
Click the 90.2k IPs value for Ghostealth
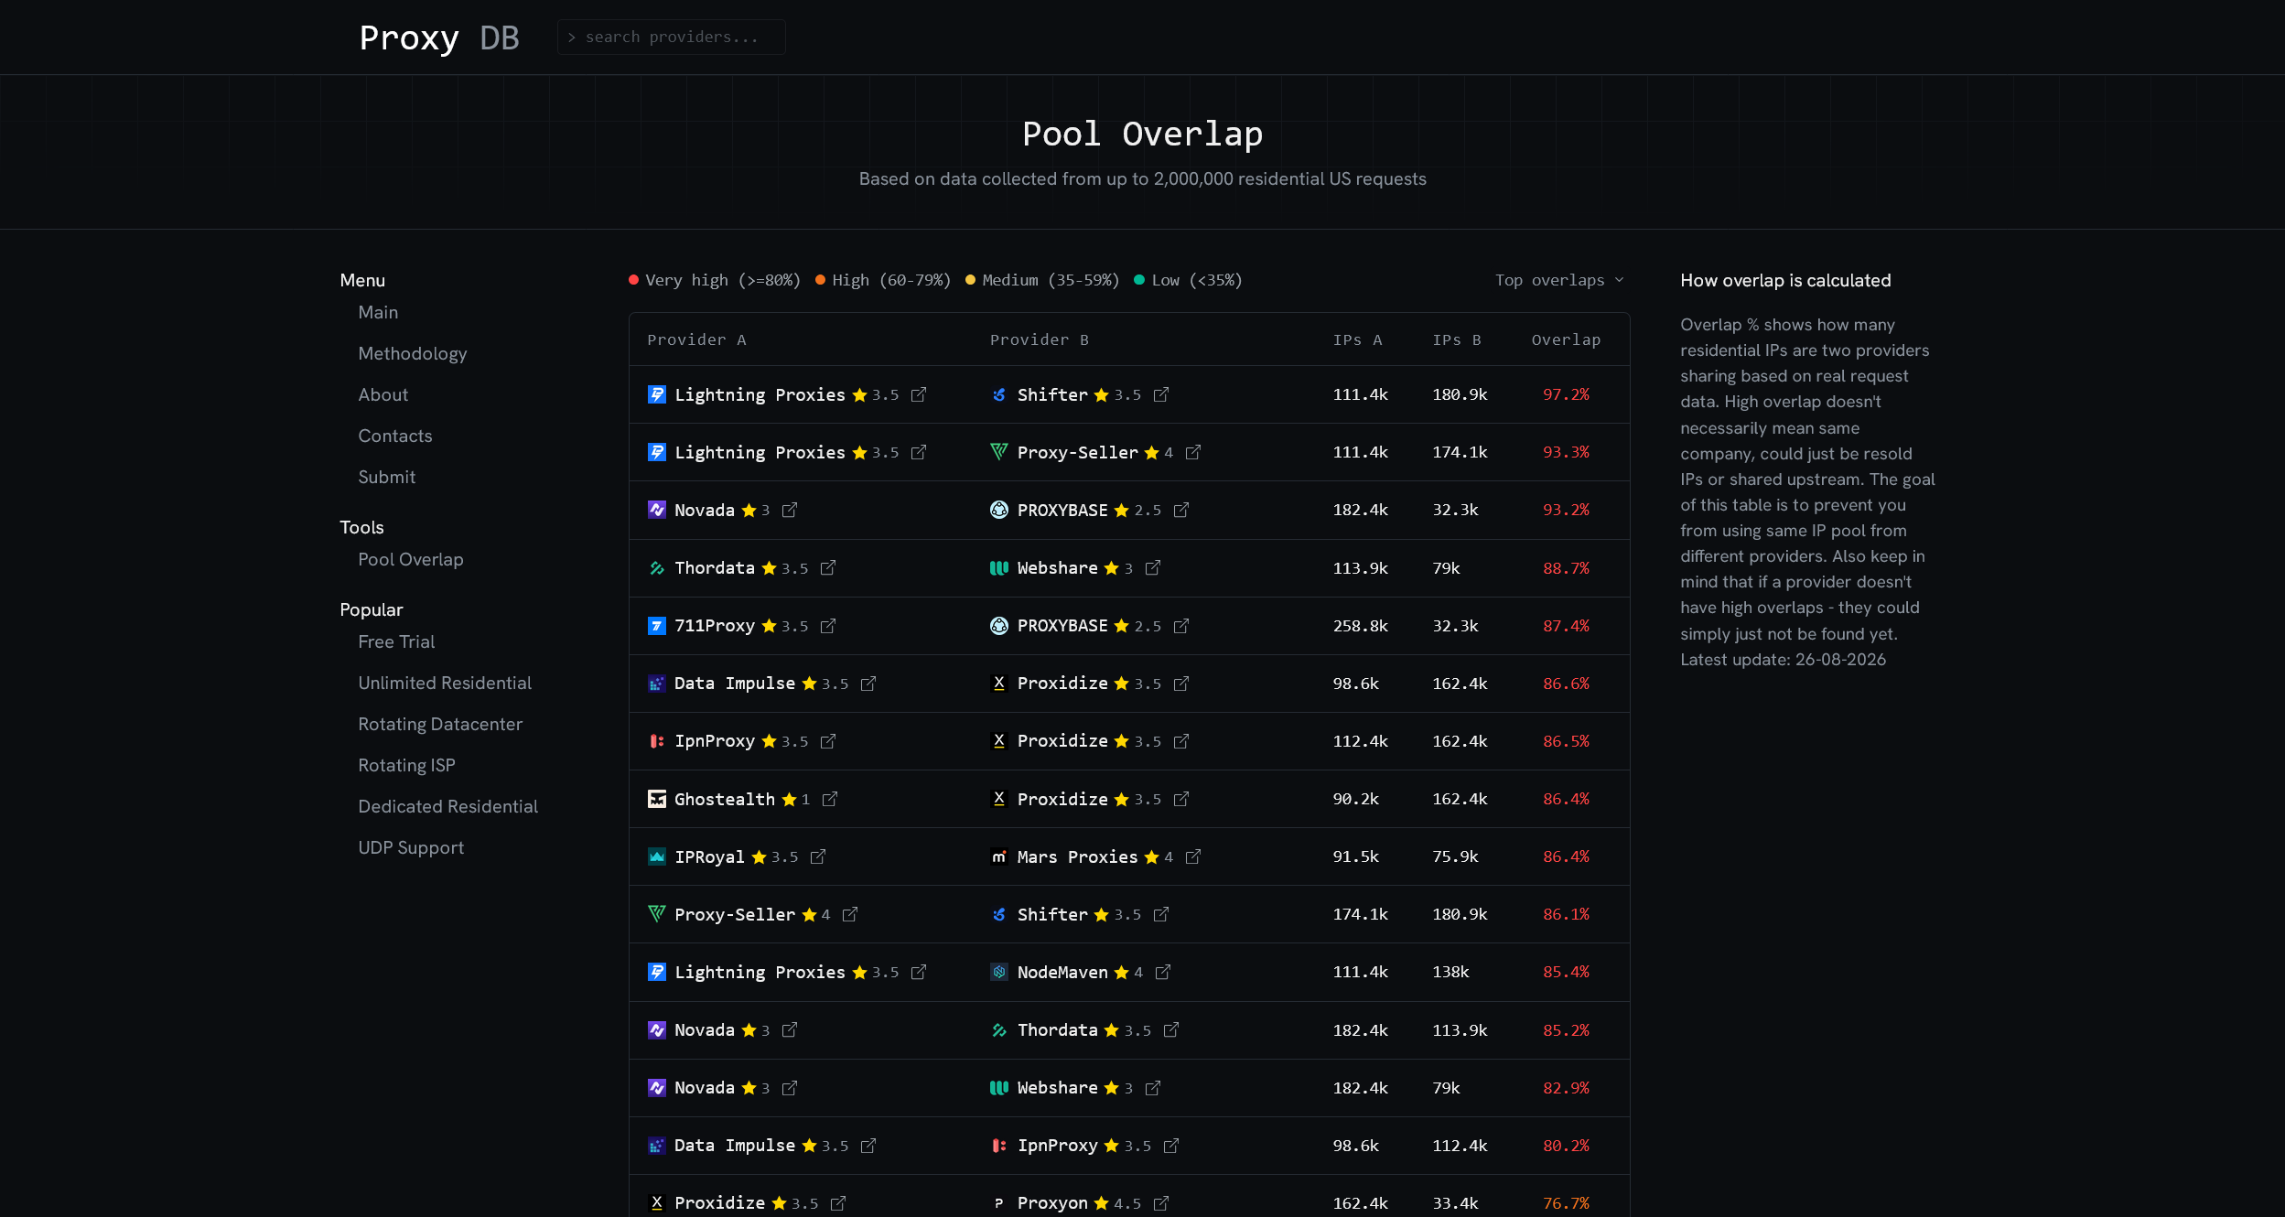tap(1355, 799)
